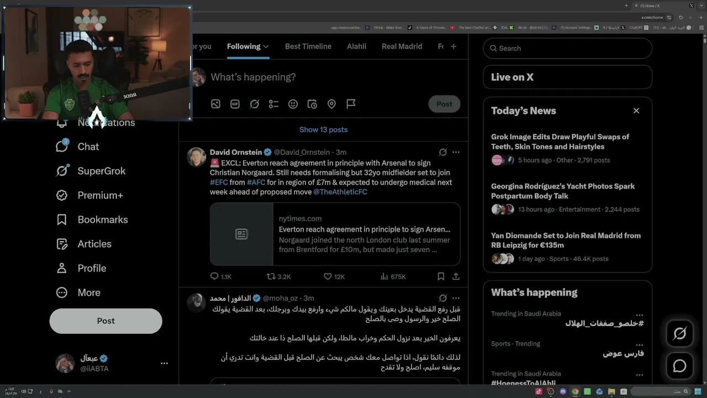Open Yan Diomande Real Madrid news story

click(x=567, y=248)
